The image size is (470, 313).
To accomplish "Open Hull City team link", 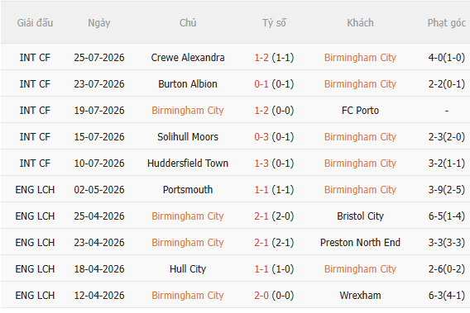I will 188,269.
